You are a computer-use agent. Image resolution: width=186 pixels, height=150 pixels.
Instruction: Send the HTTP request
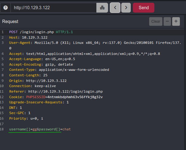(144, 8)
